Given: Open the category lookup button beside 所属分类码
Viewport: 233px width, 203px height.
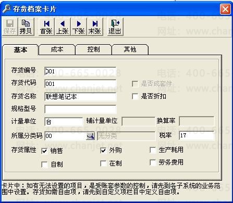Looking at the screenshot, I should [x=91, y=136].
